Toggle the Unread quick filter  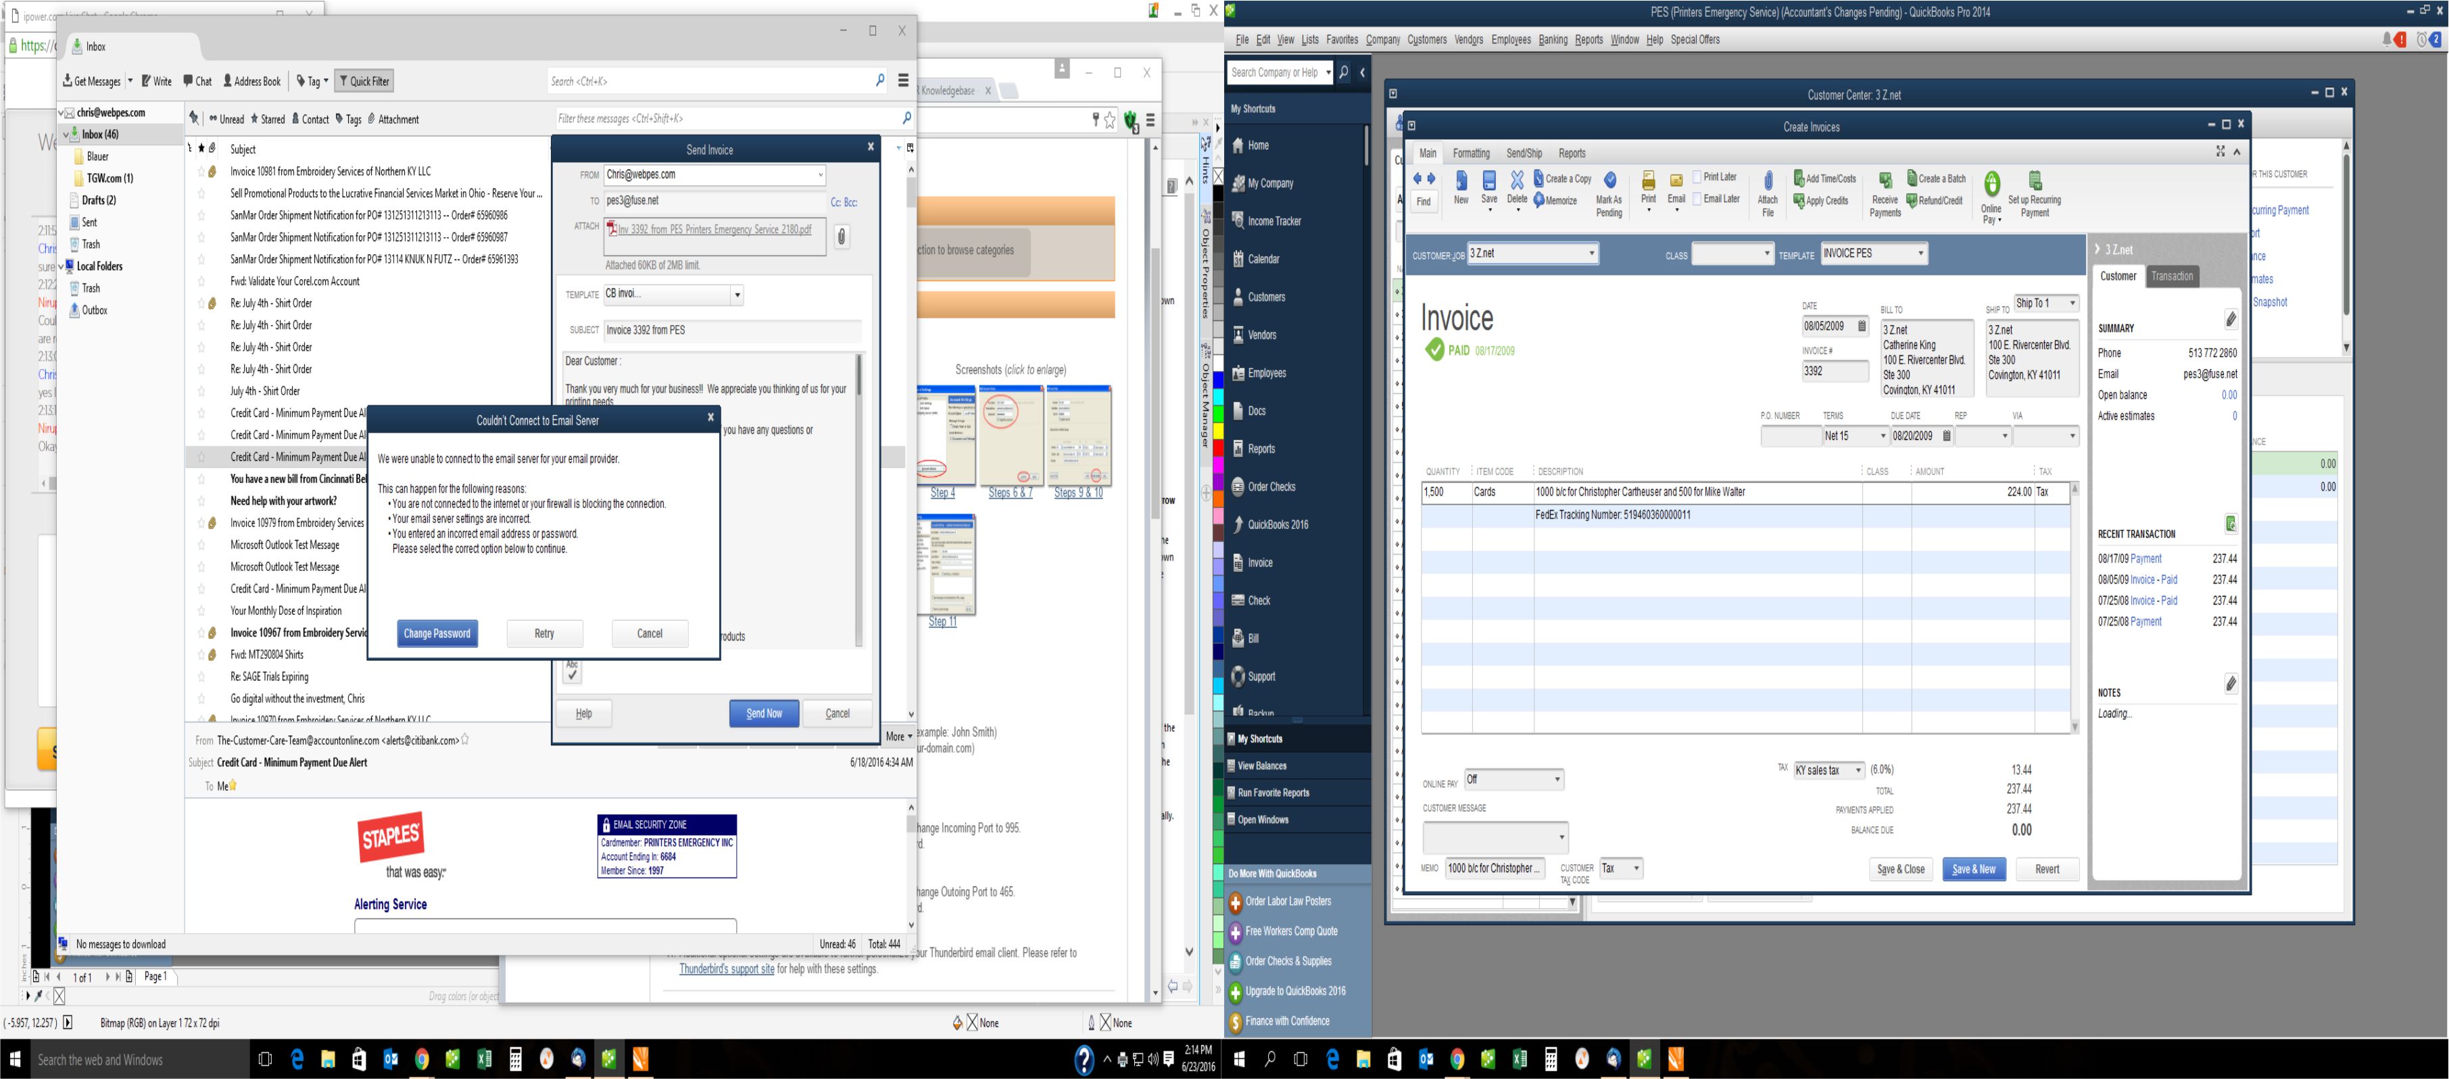[x=227, y=119]
